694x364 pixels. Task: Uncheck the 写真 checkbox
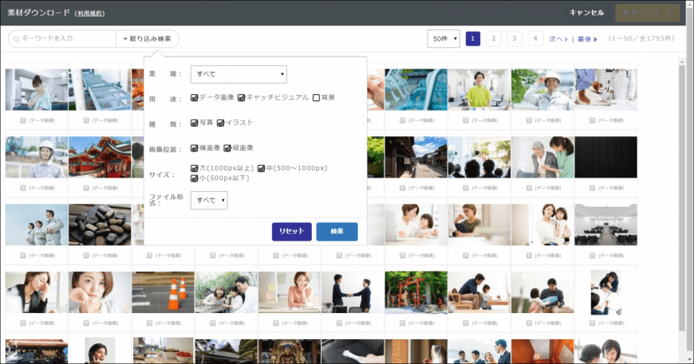(x=195, y=123)
